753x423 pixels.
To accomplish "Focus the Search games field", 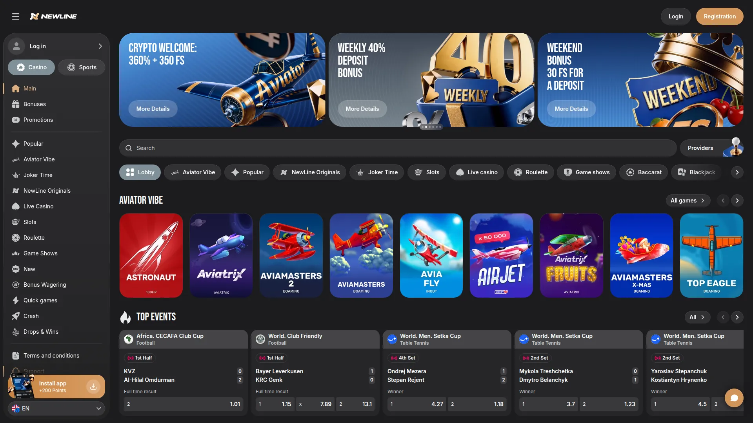I will click(398, 148).
